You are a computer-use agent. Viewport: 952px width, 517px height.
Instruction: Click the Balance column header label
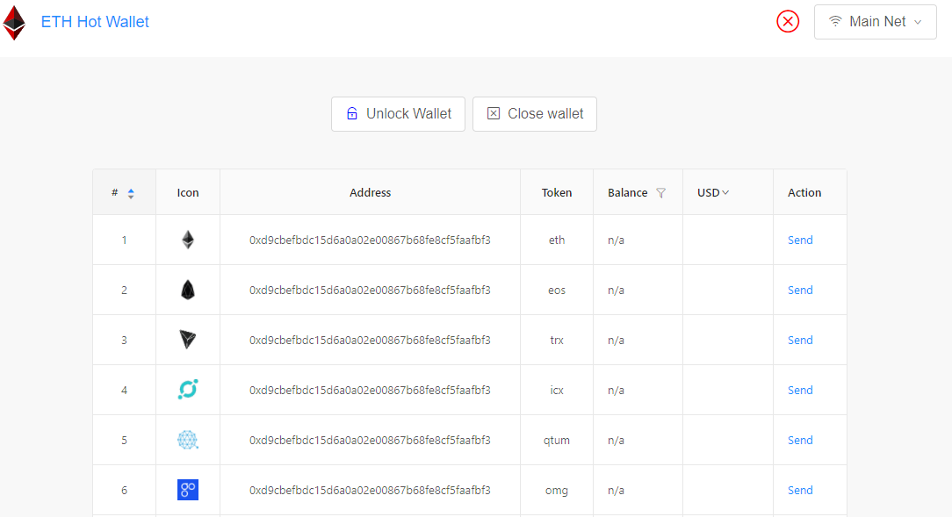pos(628,192)
